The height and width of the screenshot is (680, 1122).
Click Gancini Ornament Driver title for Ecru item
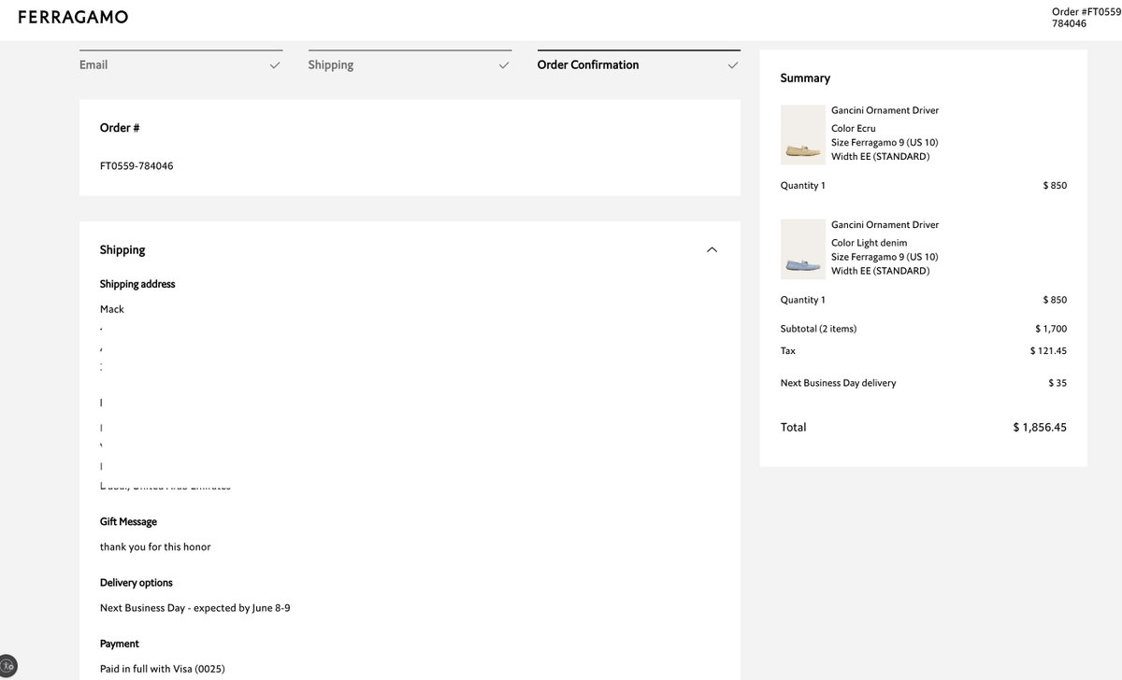coord(885,110)
